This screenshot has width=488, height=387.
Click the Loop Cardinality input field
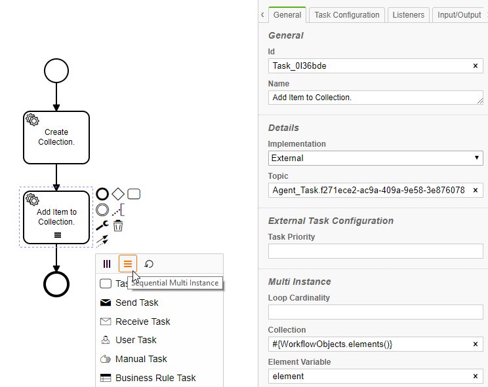coord(376,312)
